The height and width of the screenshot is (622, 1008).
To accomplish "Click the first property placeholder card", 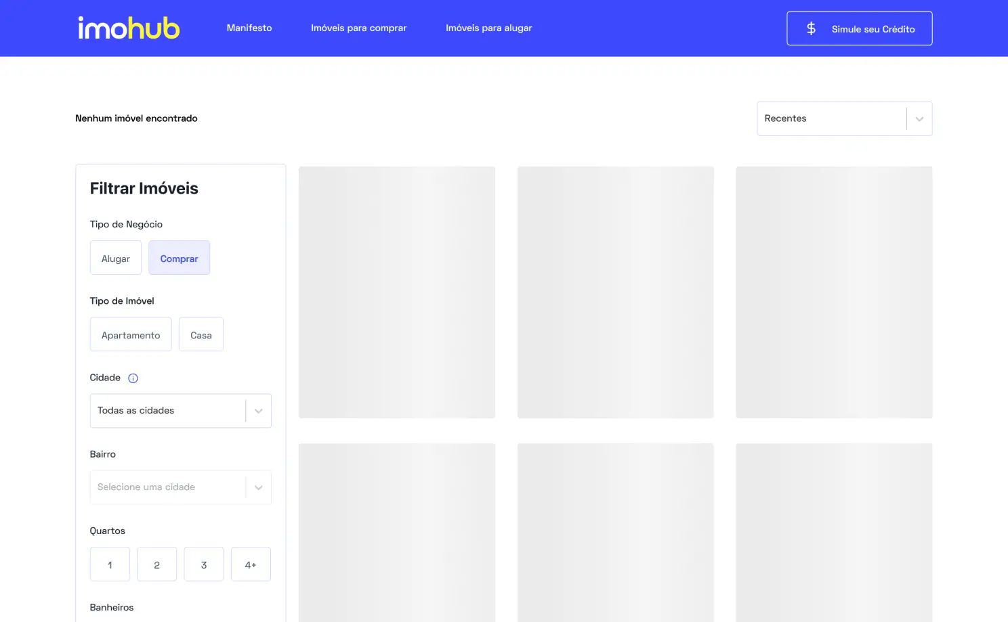I will click(396, 292).
